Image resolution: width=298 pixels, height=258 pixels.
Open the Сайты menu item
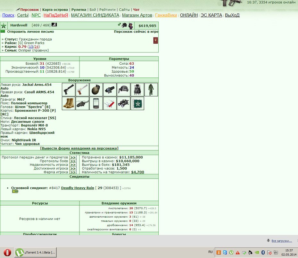coord(124,10)
